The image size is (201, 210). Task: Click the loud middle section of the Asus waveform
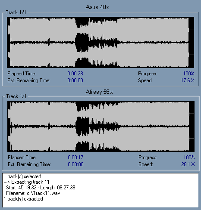pyautogui.click(x=82, y=43)
